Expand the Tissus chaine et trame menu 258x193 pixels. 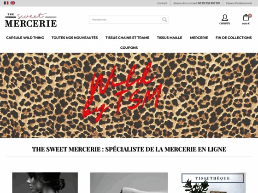pyautogui.click(x=127, y=38)
